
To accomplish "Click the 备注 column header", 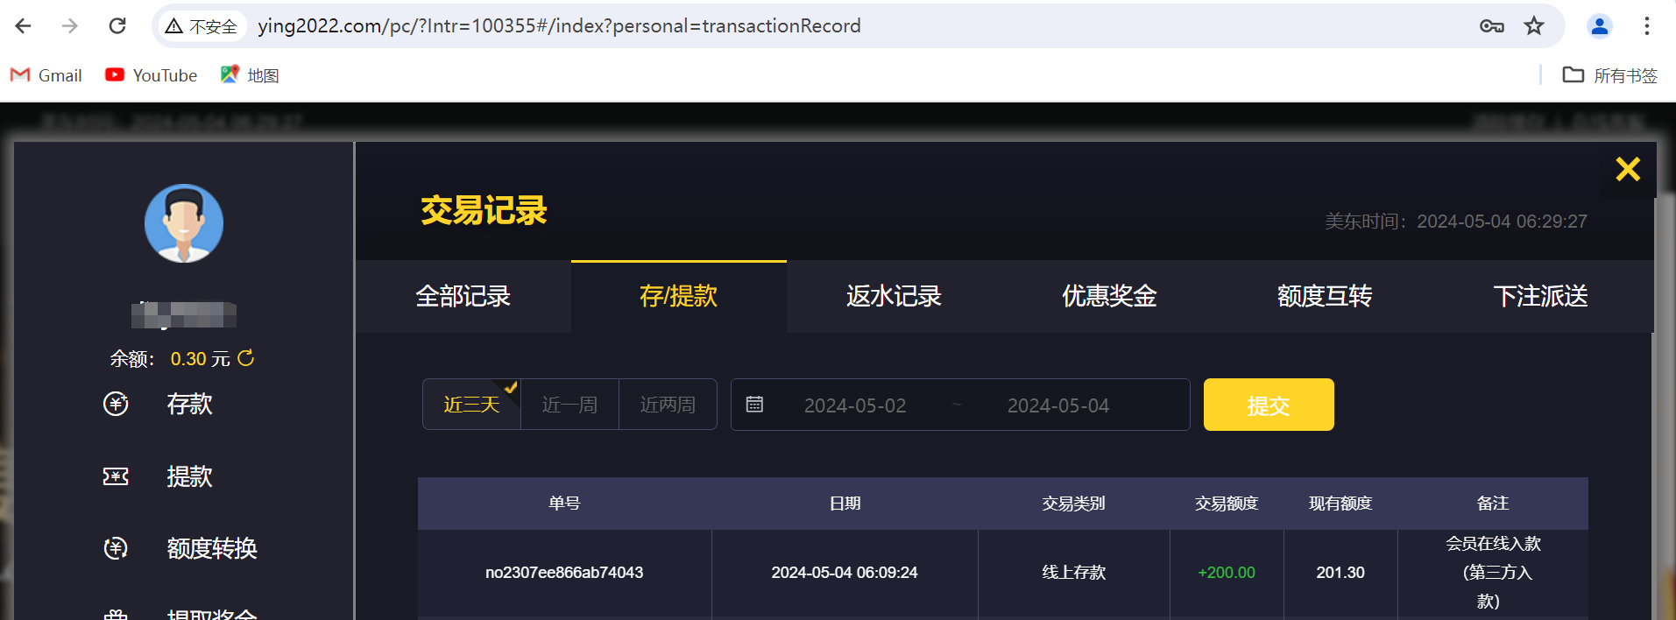I will click(x=1493, y=504).
